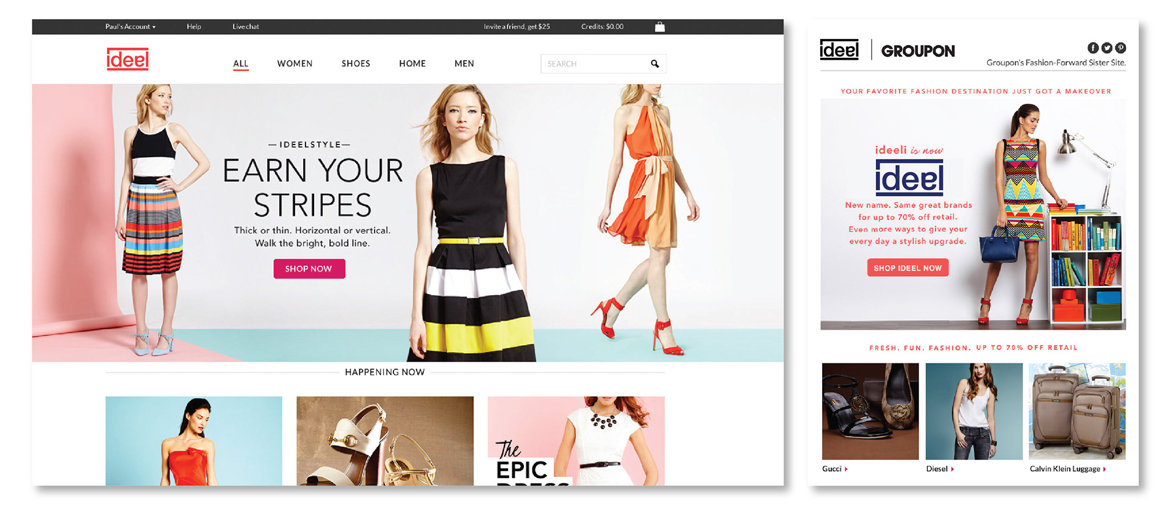Click the orange dress model in banner
1171x514 pixels.
(646, 220)
